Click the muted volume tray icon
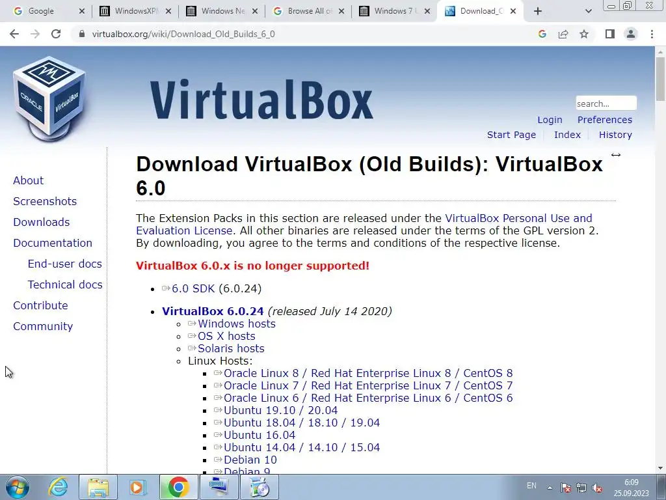 pos(597,488)
